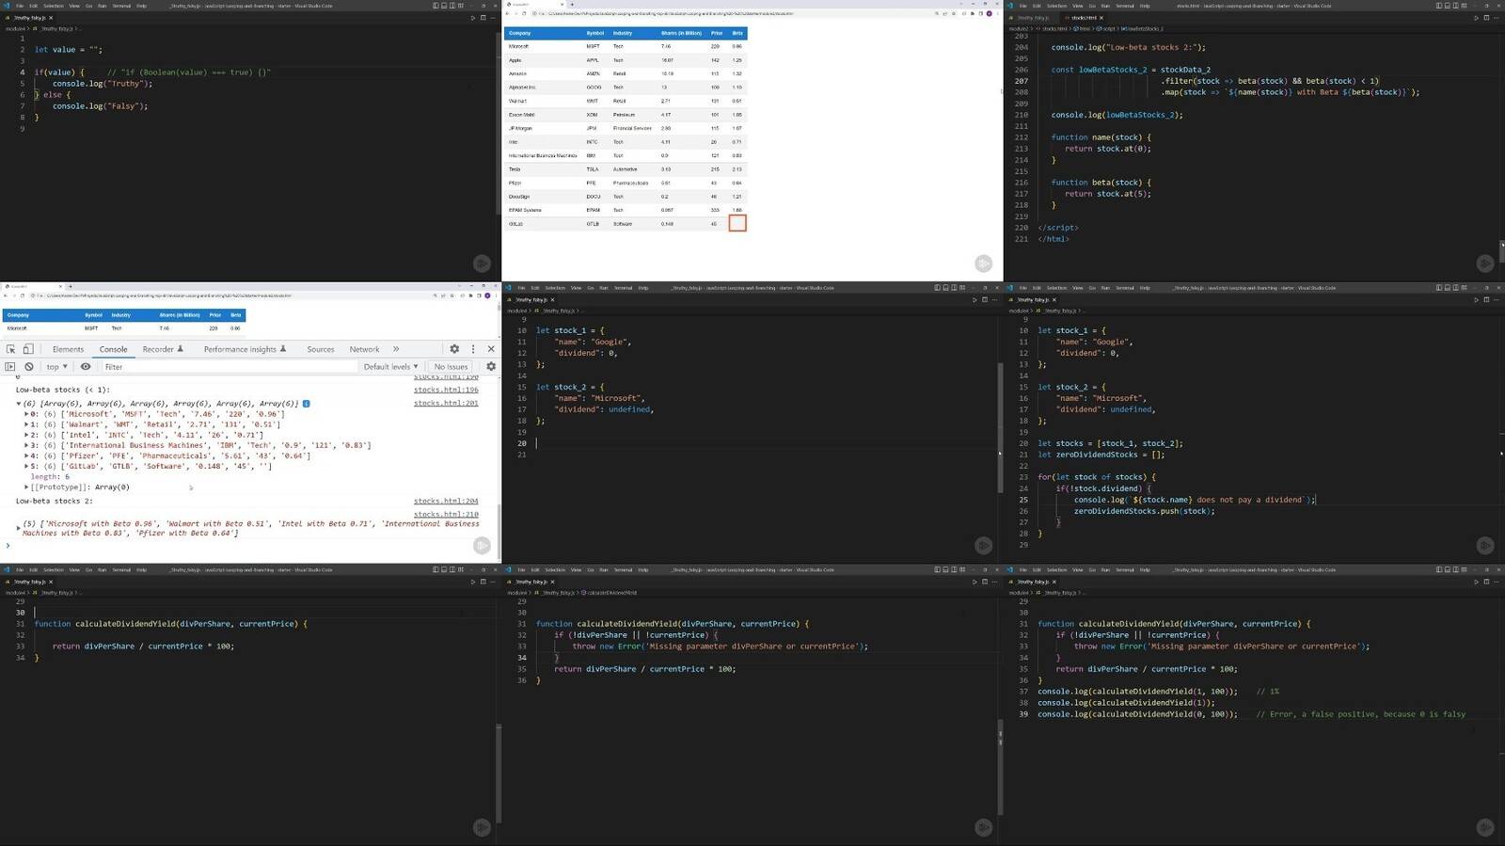Open source link stocks.html:201
The image size is (1505, 846).
[x=446, y=403]
